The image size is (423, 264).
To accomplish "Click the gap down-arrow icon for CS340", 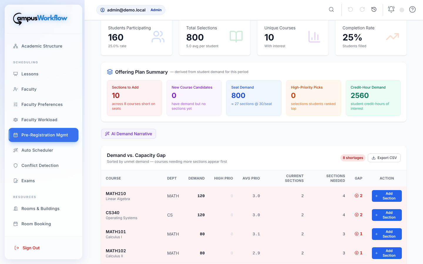I will (x=357, y=215).
